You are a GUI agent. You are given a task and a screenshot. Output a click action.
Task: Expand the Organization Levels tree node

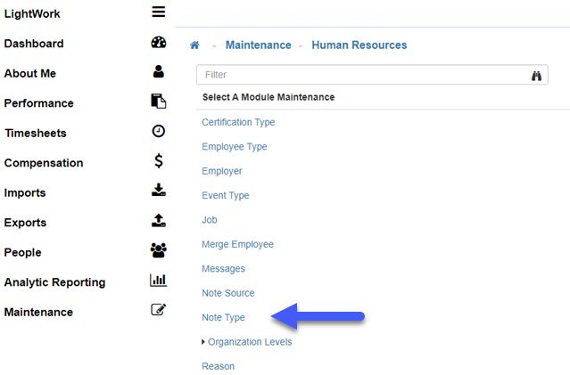pyautogui.click(x=203, y=342)
